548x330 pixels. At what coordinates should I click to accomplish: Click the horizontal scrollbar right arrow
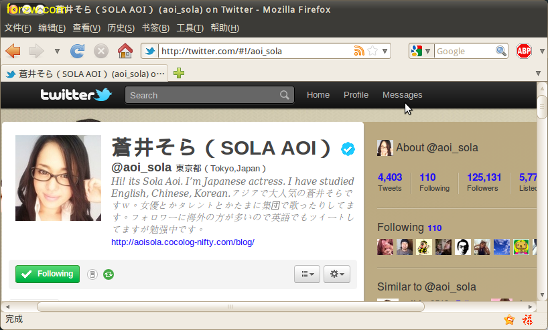point(530,307)
